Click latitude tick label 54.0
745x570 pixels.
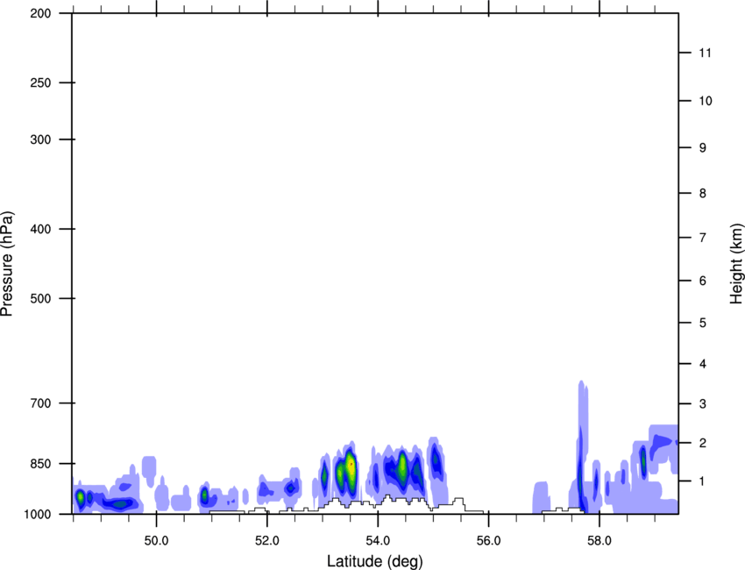click(378, 541)
